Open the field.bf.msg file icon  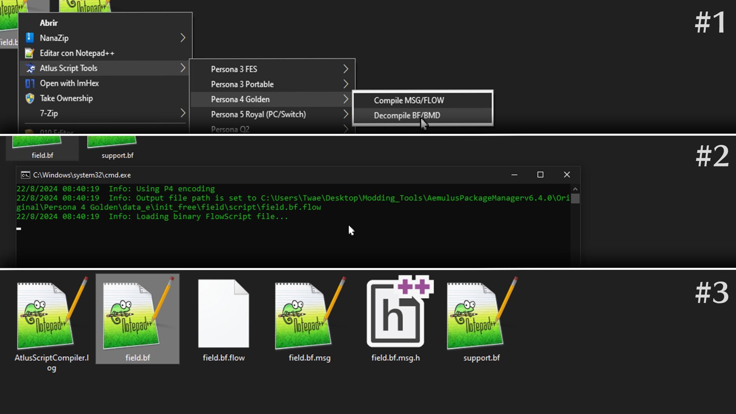coord(309,314)
